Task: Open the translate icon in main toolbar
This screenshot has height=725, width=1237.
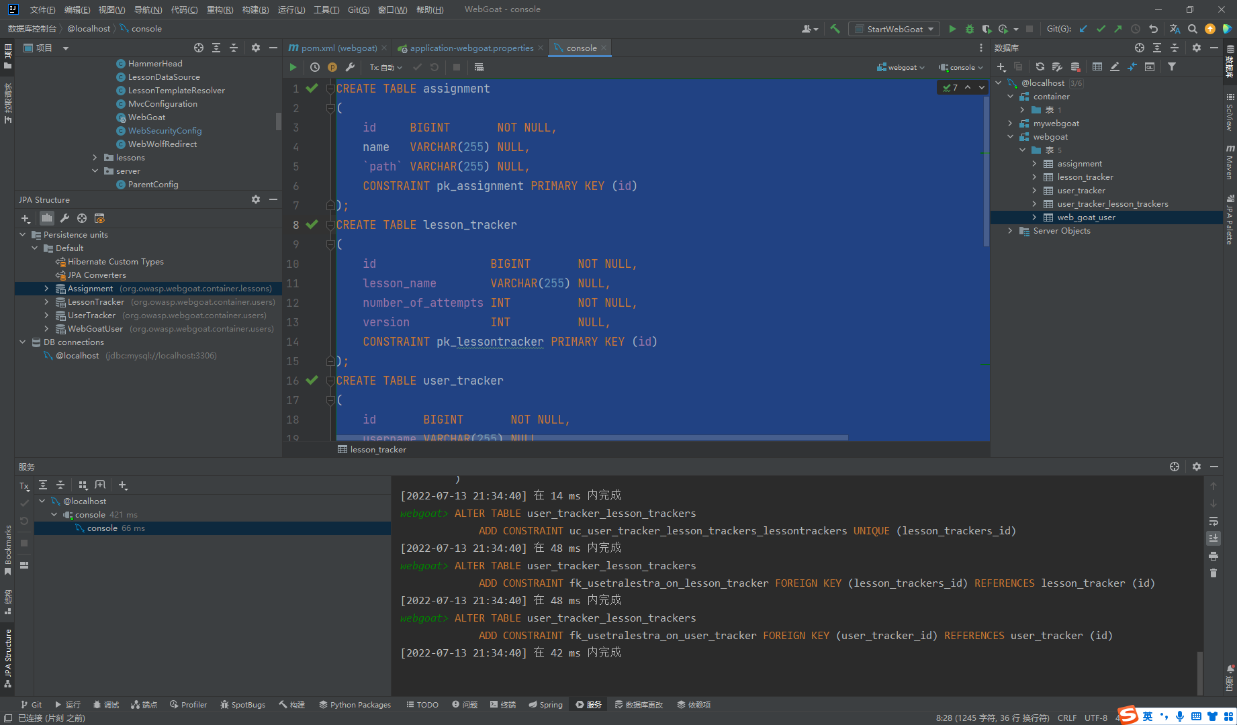Action: click(x=1175, y=29)
